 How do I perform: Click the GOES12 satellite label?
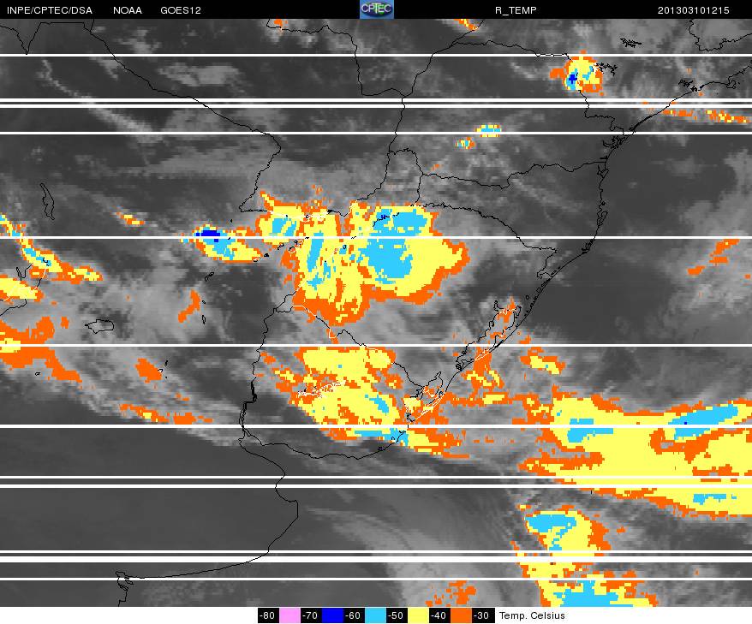coord(181,10)
